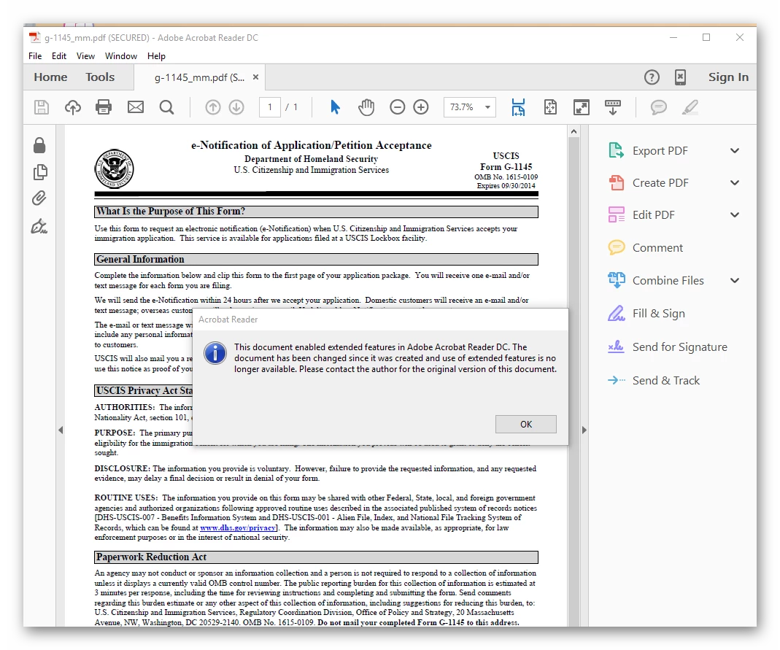780x650 pixels.
Task: Click the Edit PDF tool icon
Action: (x=617, y=215)
